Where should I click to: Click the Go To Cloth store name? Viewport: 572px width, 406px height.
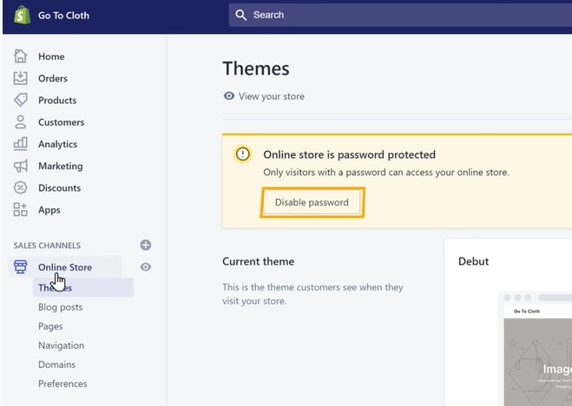pyautogui.click(x=63, y=16)
